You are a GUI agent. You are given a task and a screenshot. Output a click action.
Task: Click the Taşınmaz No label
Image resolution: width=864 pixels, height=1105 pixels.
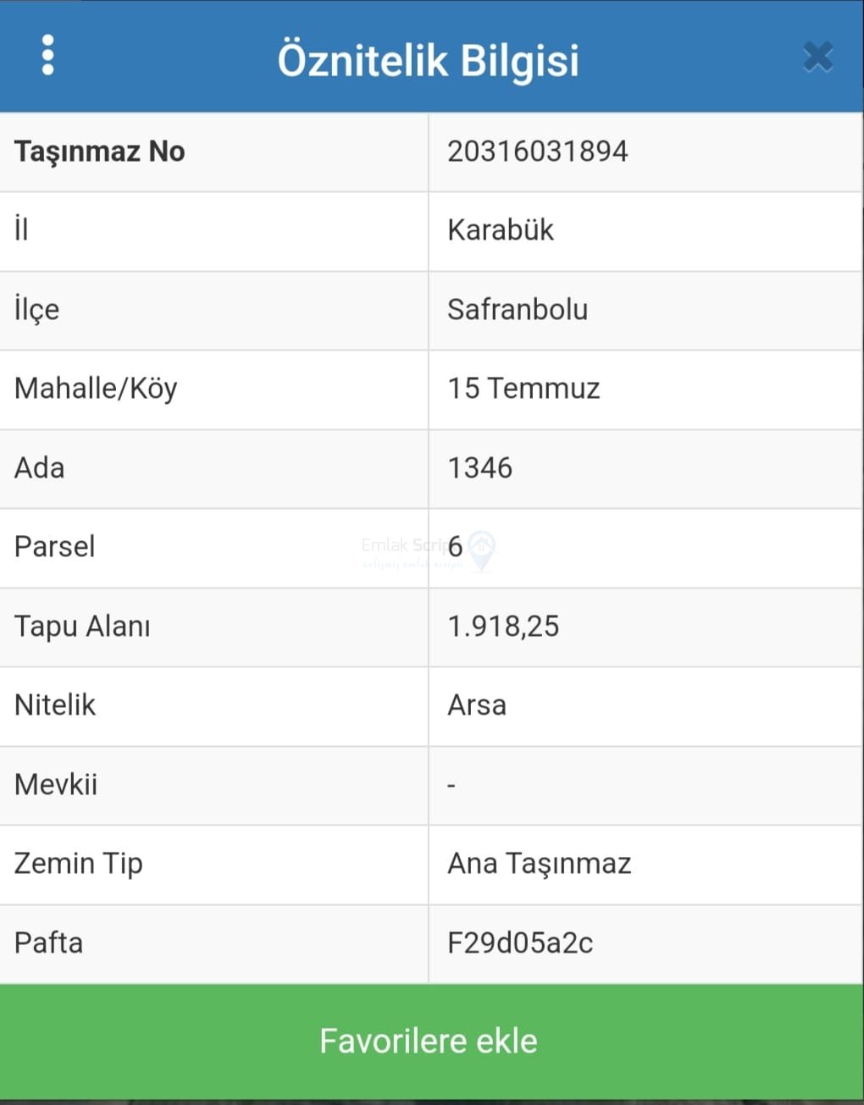[x=100, y=152]
